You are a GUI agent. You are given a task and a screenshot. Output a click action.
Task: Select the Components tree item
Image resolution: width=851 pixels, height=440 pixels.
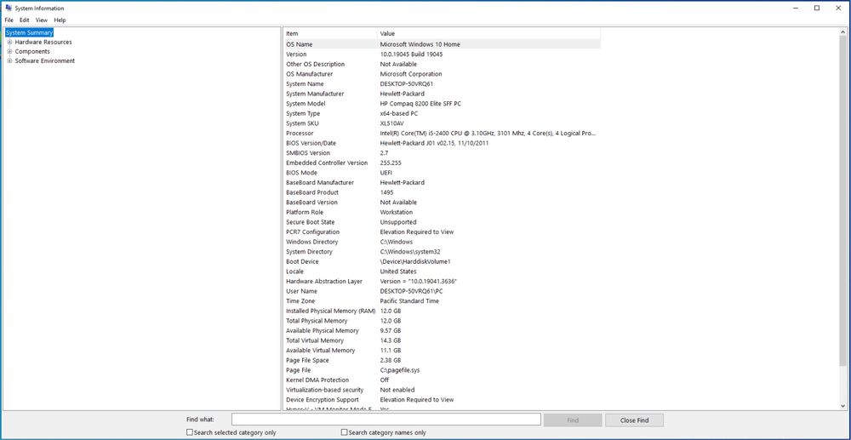pos(32,52)
